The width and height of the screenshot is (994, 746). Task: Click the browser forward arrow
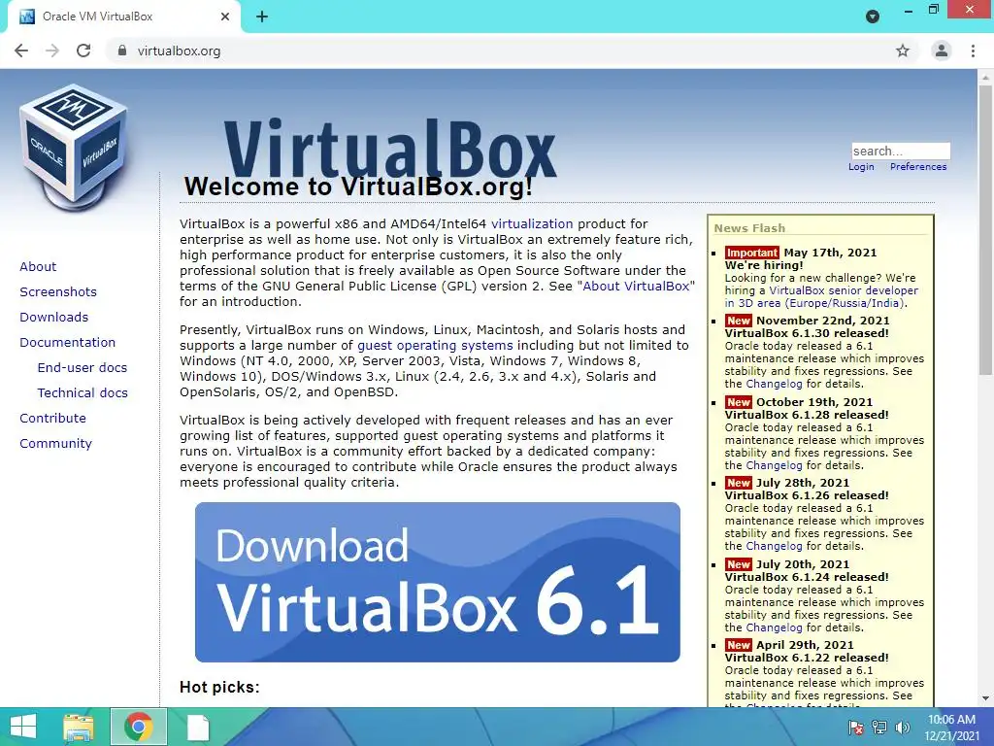point(52,51)
